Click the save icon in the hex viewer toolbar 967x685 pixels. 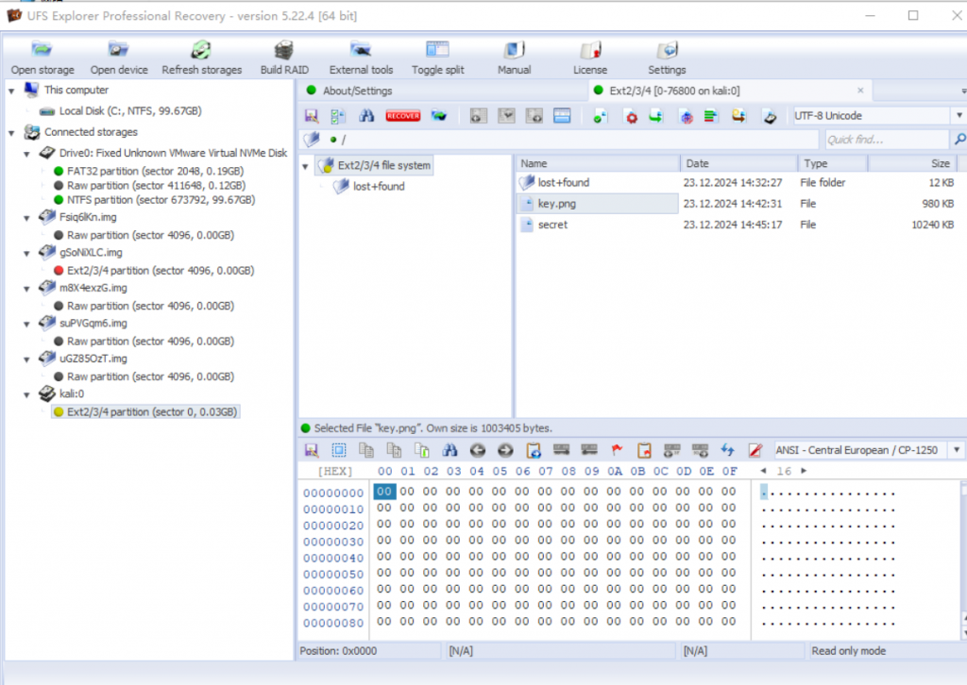coord(312,450)
